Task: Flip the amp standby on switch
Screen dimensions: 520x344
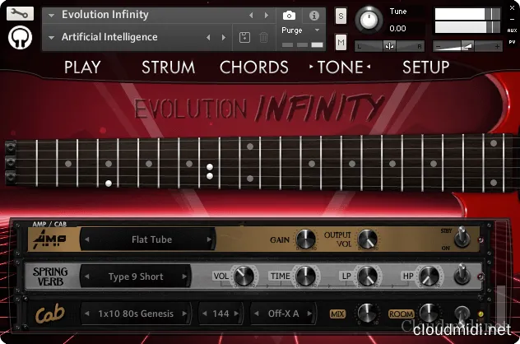Action: pyautogui.click(x=462, y=238)
